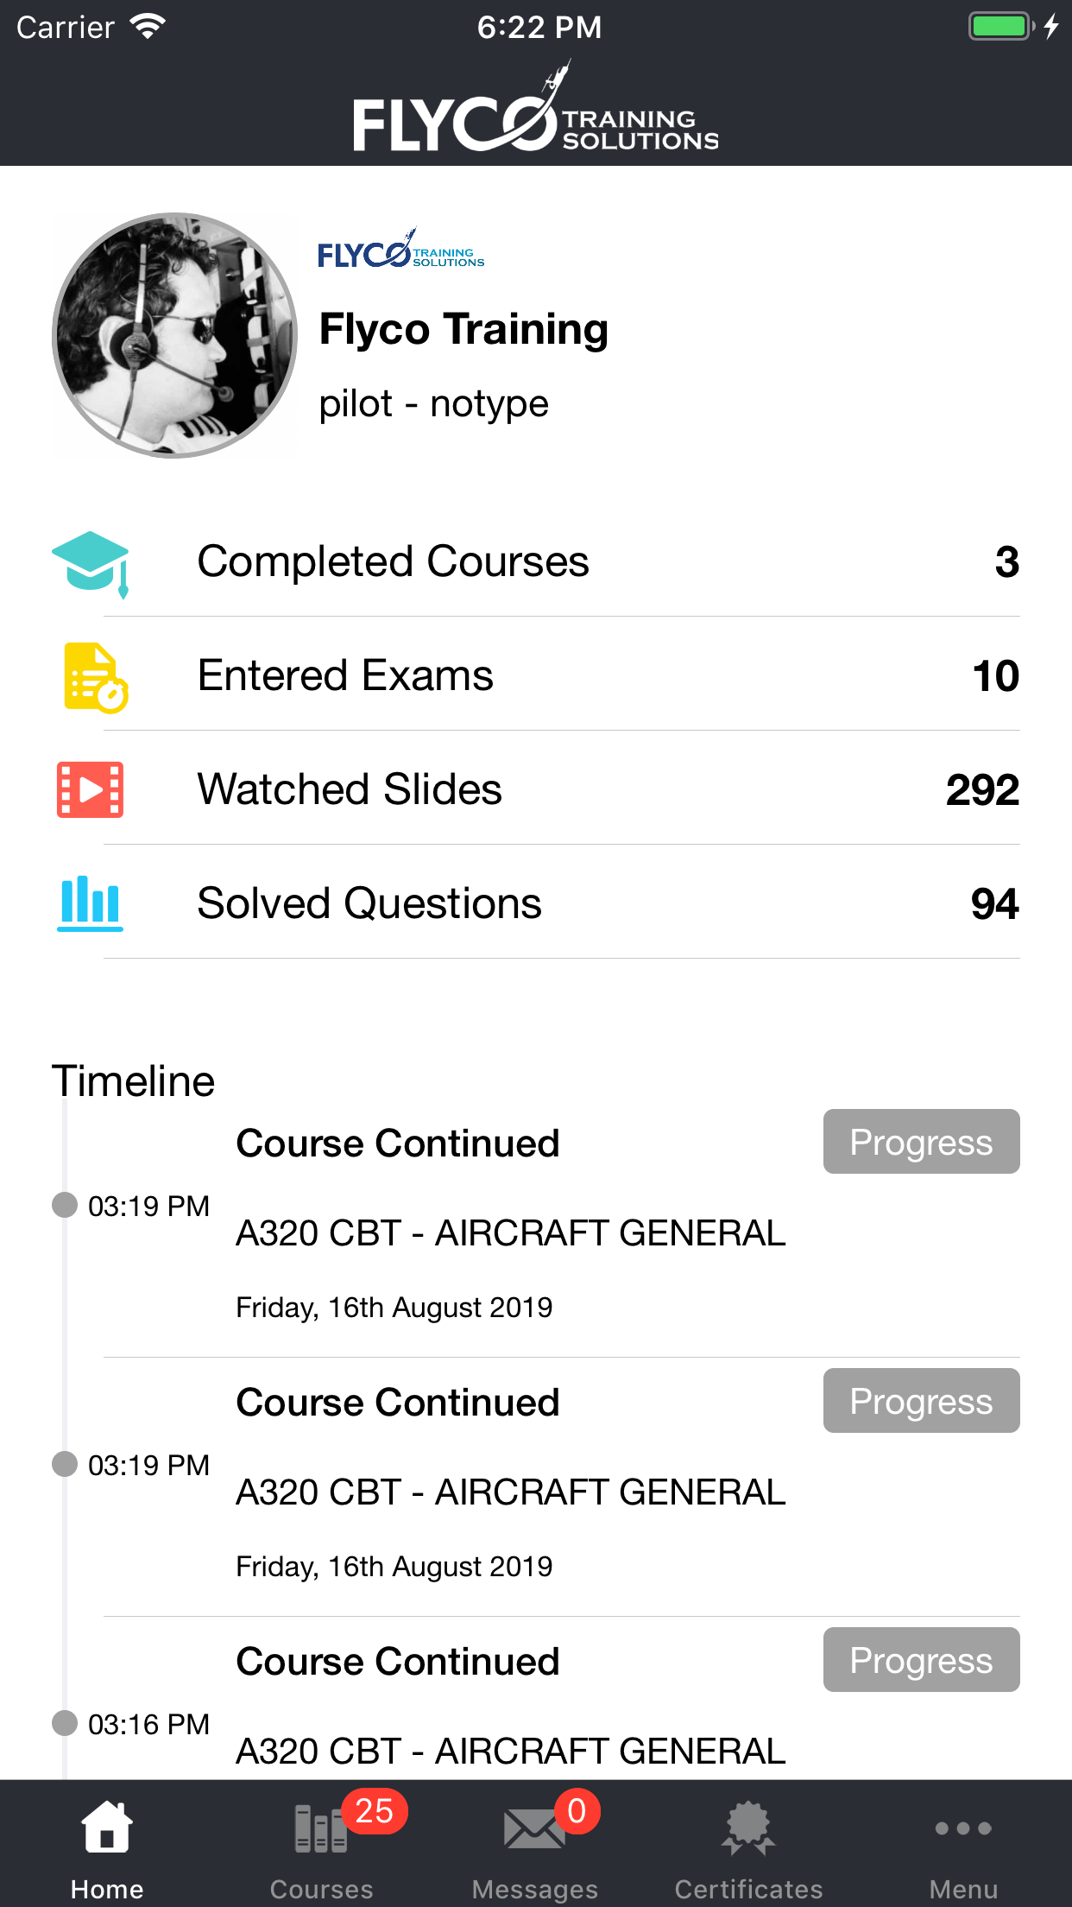The width and height of the screenshot is (1072, 1907).
Task: Tap the red Watched Slides film icon
Action: pyautogui.click(x=90, y=789)
